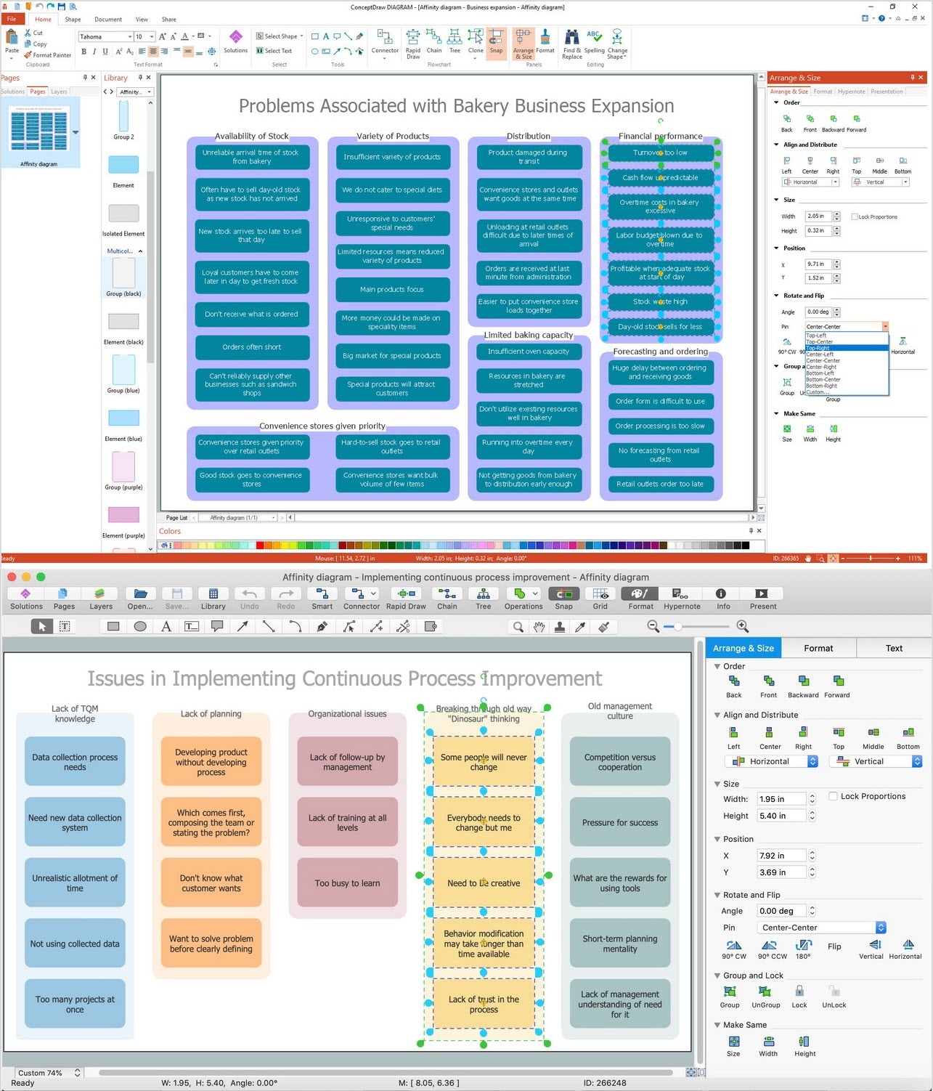Screen dimensions: 933x1091
Task: Click the Find & Replace icon
Action: click(571, 41)
